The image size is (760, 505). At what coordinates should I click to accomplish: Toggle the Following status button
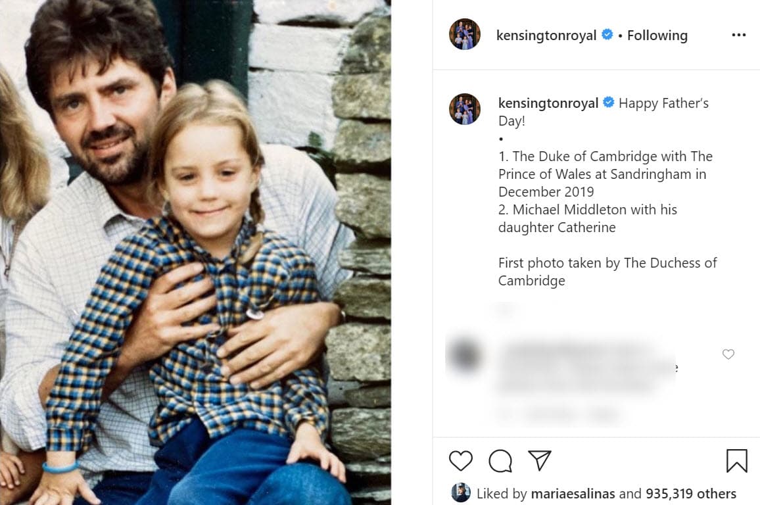[x=657, y=36]
